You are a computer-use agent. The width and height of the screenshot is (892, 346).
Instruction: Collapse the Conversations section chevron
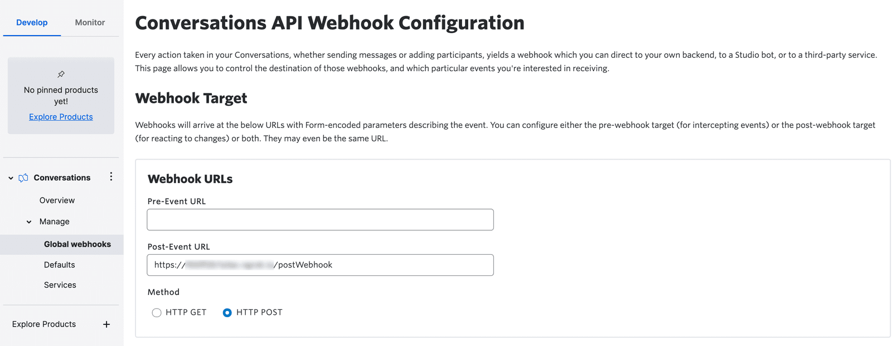10,177
